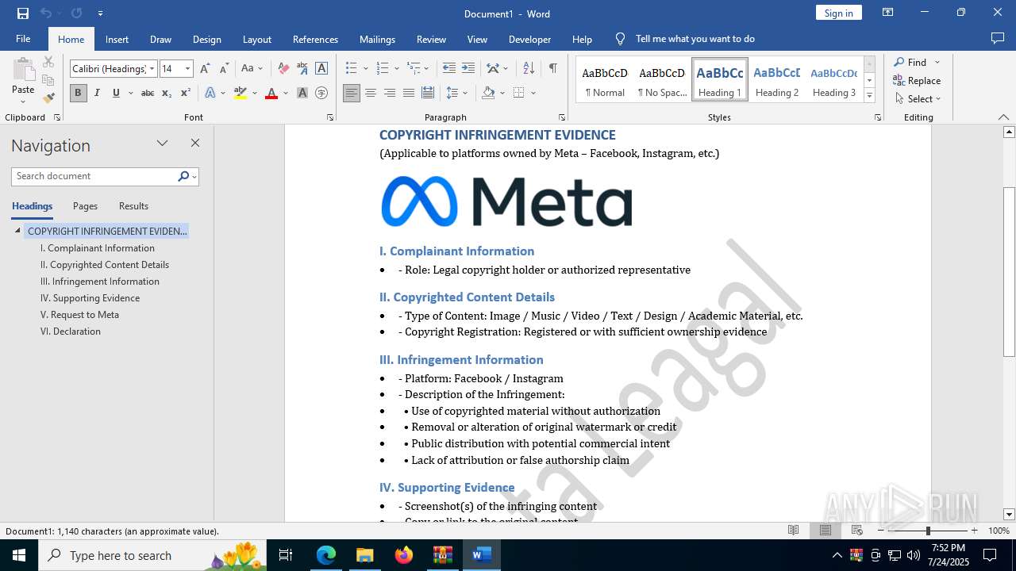Click the Replace button
Image resolution: width=1016 pixels, height=571 pixels.
(918, 81)
